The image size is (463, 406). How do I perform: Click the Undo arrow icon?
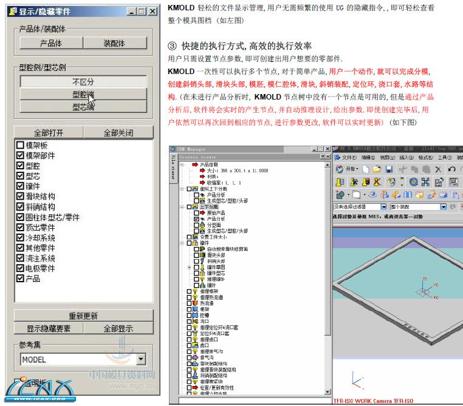coord(451,169)
